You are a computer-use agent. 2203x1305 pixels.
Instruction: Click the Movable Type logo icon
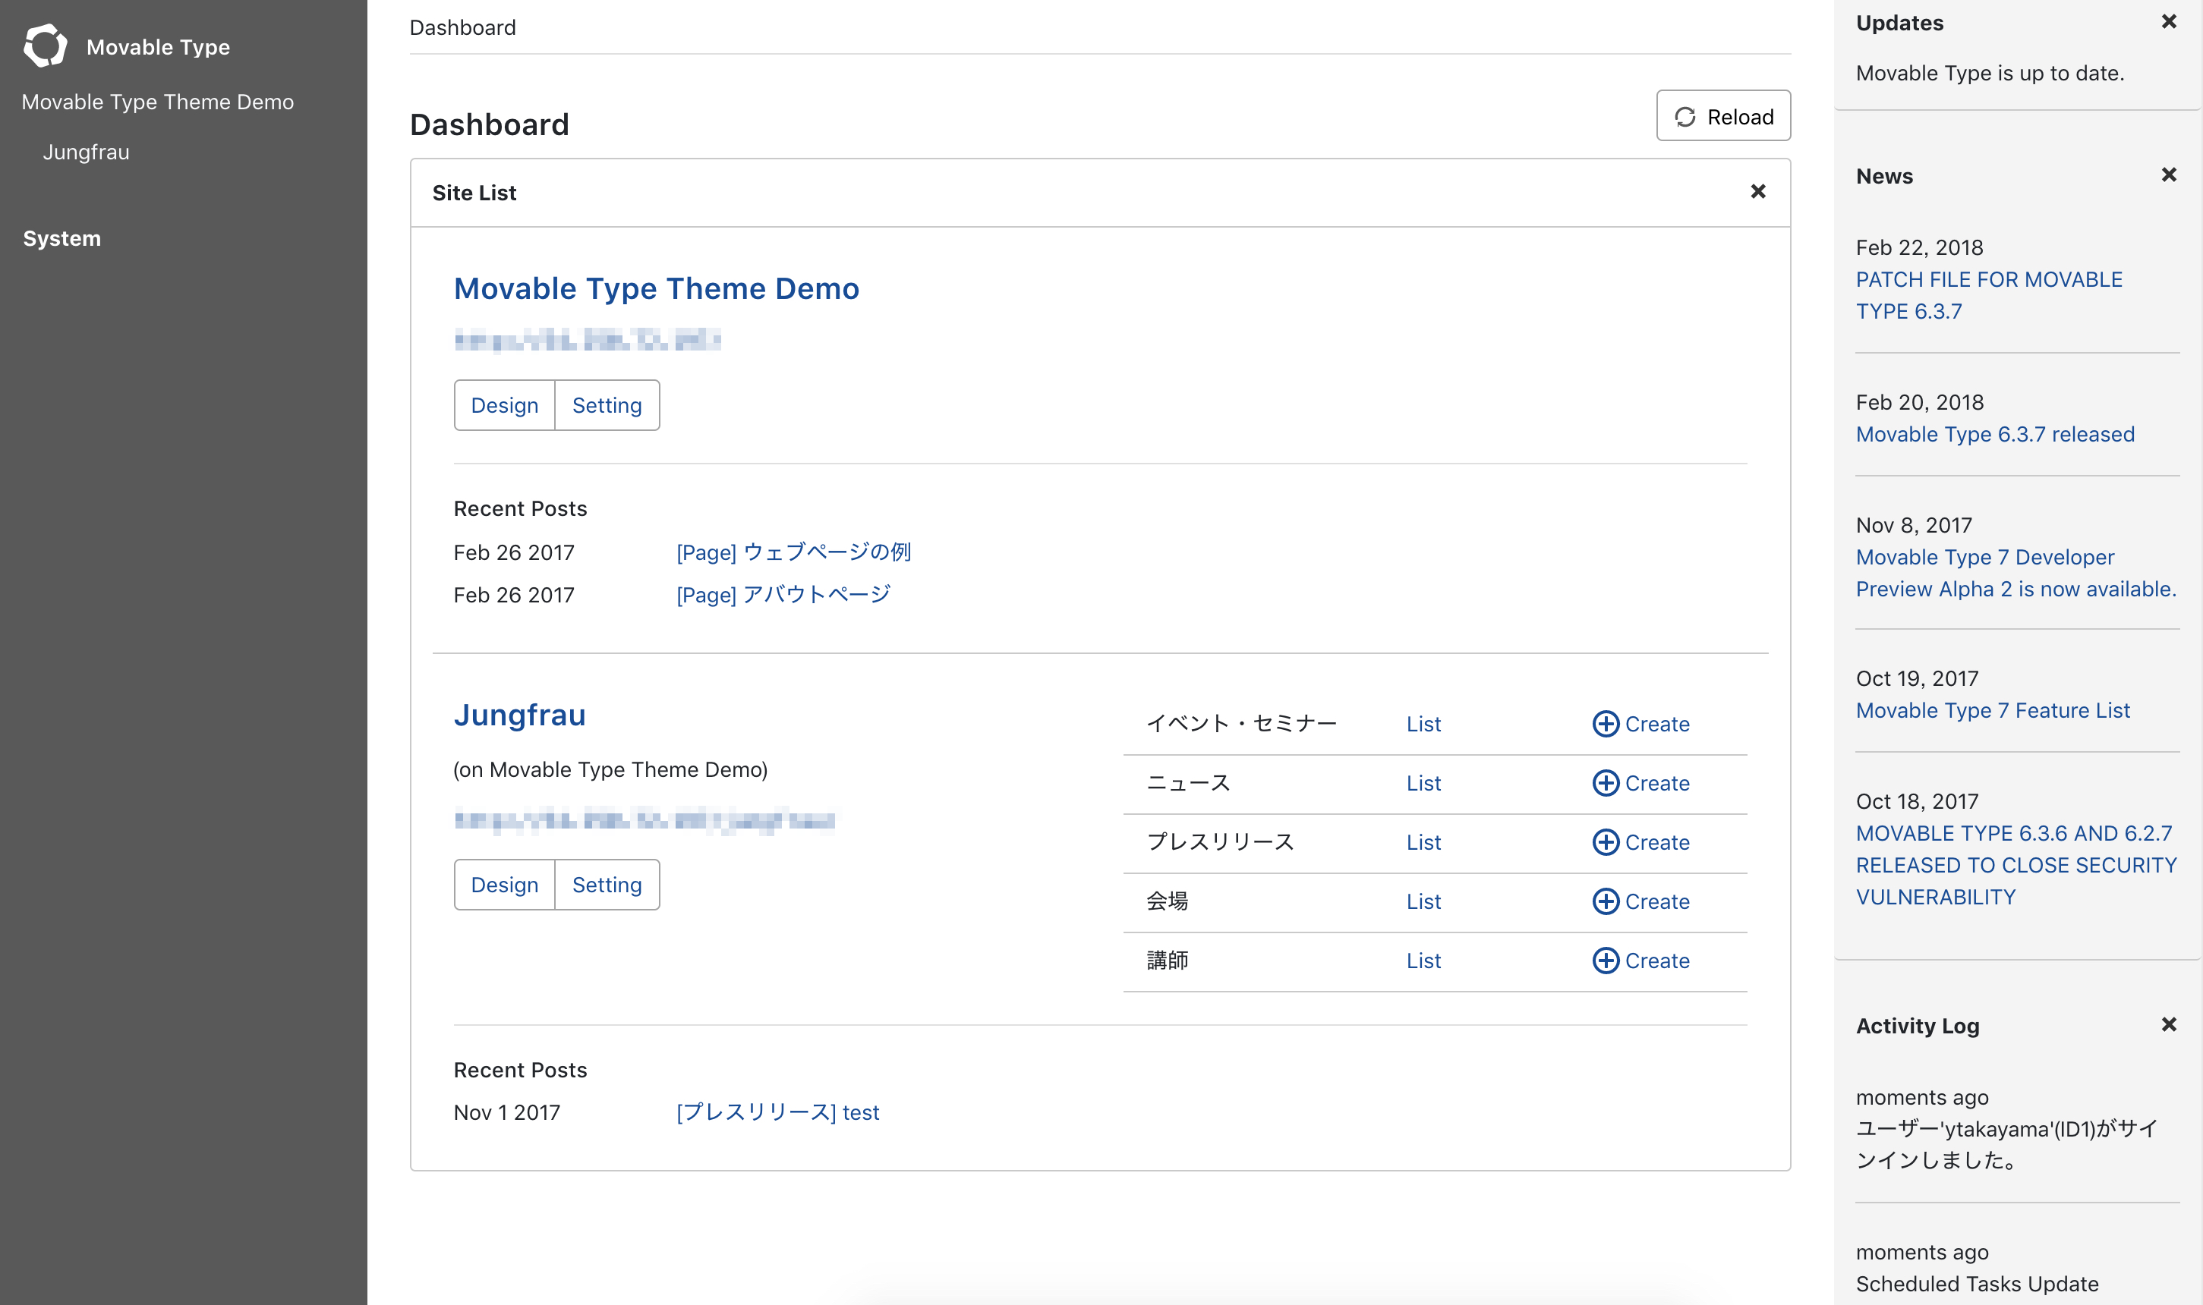tap(44, 46)
